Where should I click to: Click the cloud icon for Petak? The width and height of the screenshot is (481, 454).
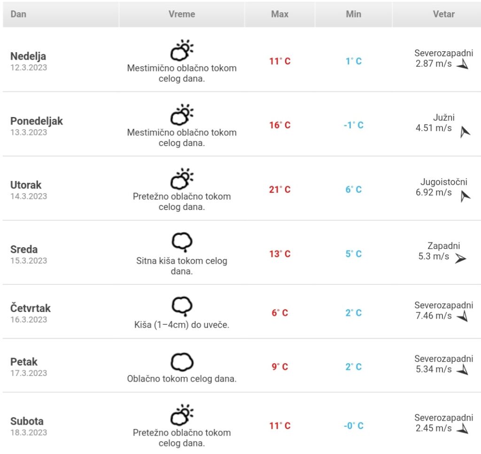181,362
